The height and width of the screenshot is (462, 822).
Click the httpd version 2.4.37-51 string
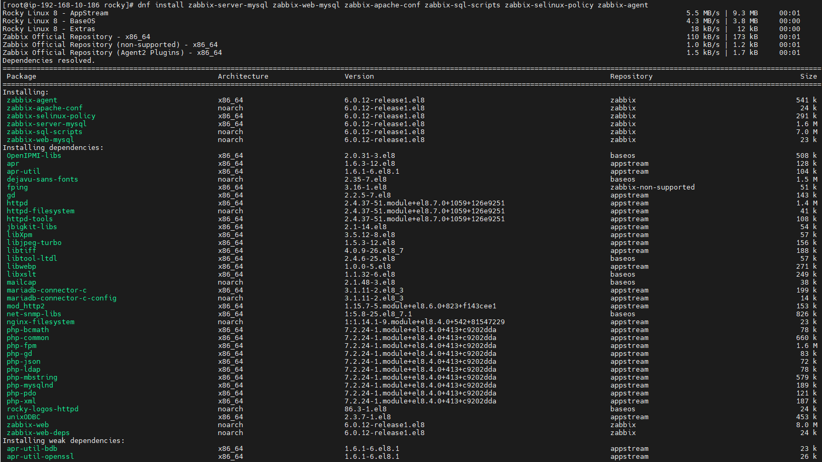pos(424,203)
